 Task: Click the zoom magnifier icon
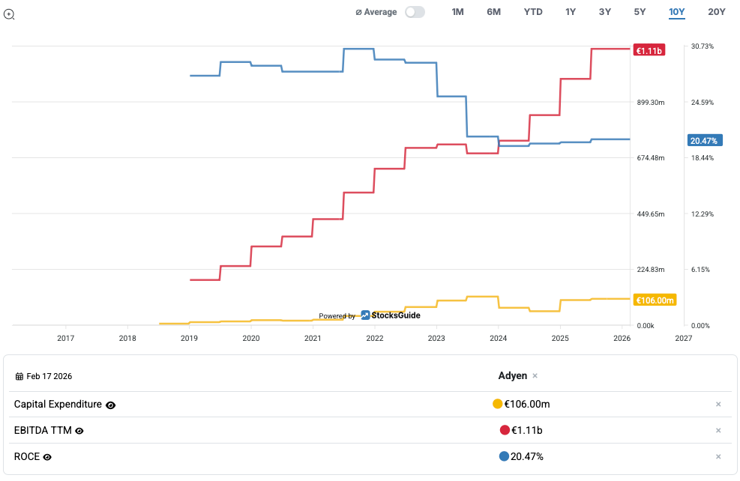click(x=9, y=13)
